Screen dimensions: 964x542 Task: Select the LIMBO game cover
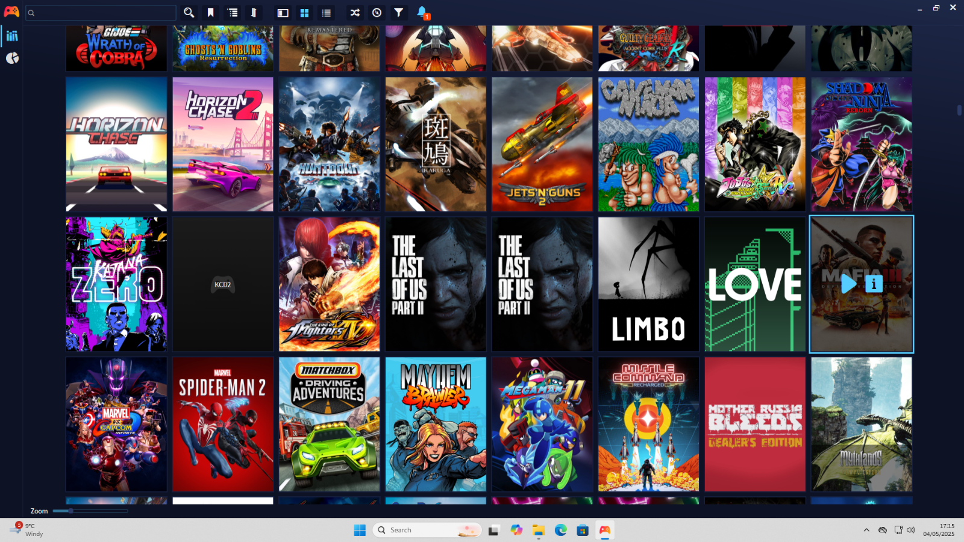pyautogui.click(x=648, y=284)
